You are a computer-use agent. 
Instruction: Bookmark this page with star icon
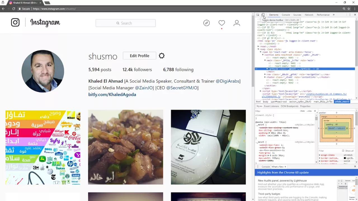point(349,9)
